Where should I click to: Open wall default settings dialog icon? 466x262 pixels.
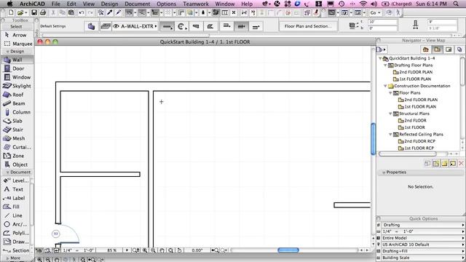(91, 26)
